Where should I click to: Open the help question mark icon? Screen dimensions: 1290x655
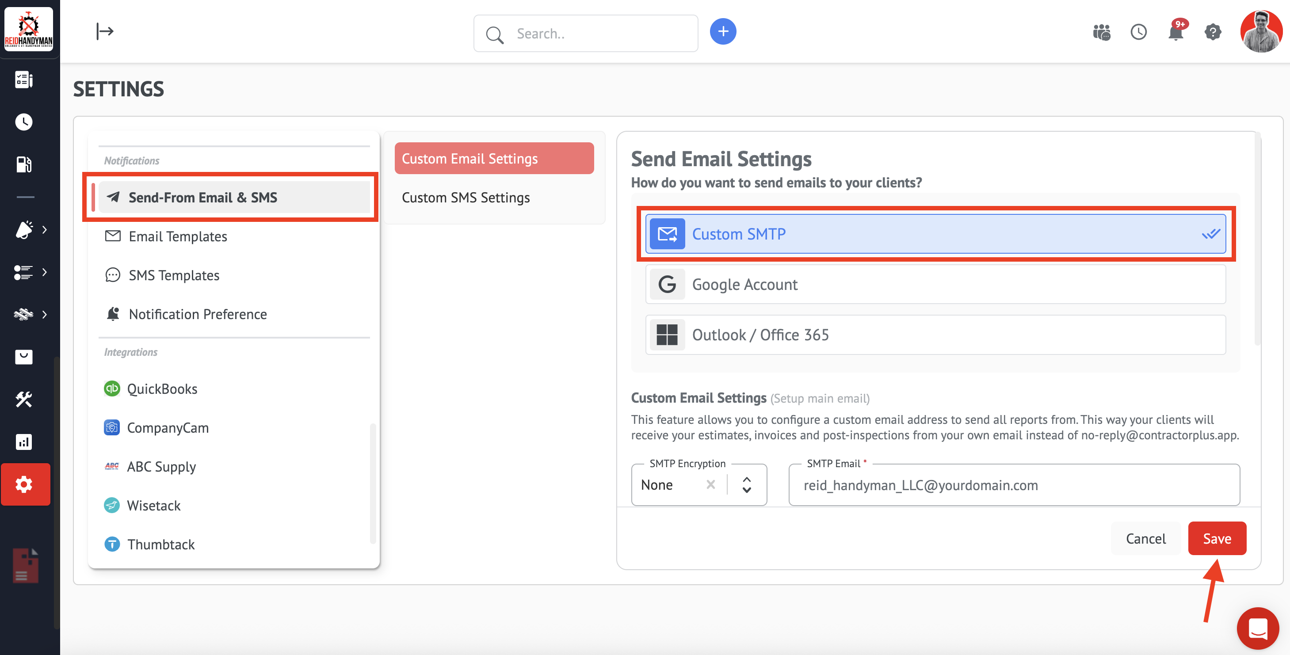pos(1212,33)
